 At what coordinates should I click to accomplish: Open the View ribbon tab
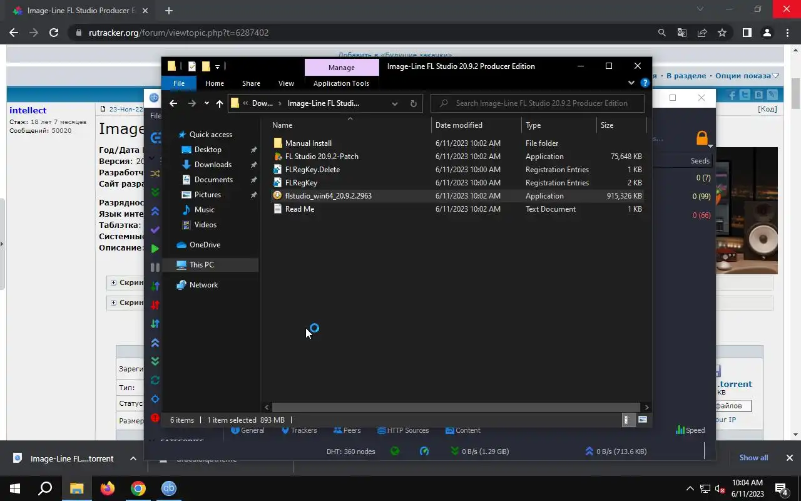tap(286, 83)
